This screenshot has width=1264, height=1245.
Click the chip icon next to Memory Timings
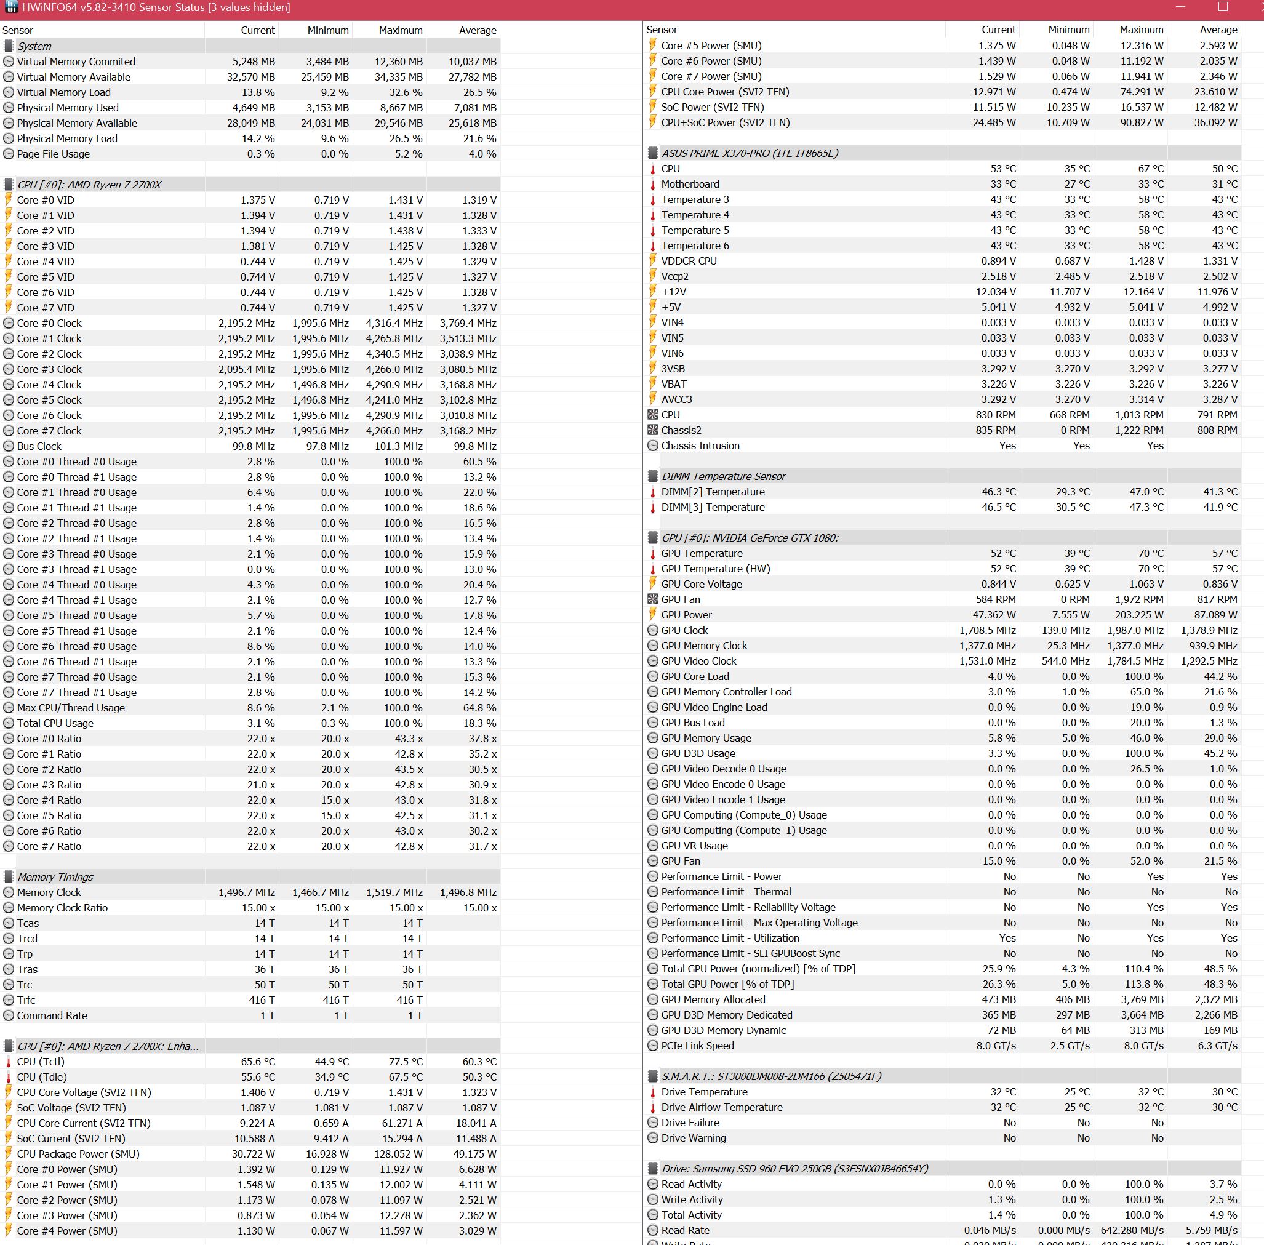tap(9, 877)
